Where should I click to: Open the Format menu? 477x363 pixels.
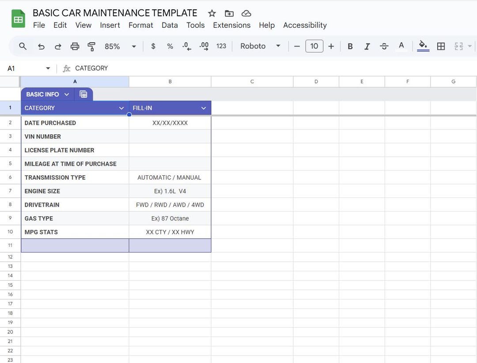coord(140,25)
